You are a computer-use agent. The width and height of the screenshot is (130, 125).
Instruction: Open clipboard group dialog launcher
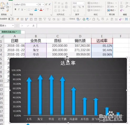pos(11,15)
